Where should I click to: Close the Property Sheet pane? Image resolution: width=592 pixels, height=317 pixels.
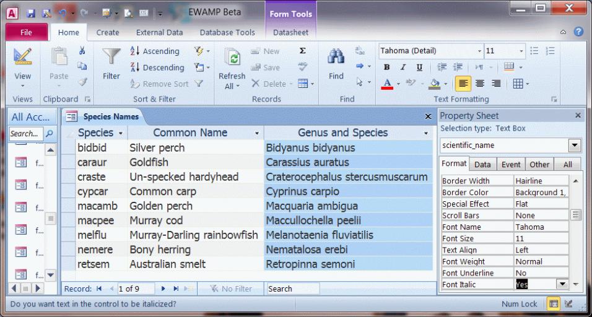(x=578, y=116)
